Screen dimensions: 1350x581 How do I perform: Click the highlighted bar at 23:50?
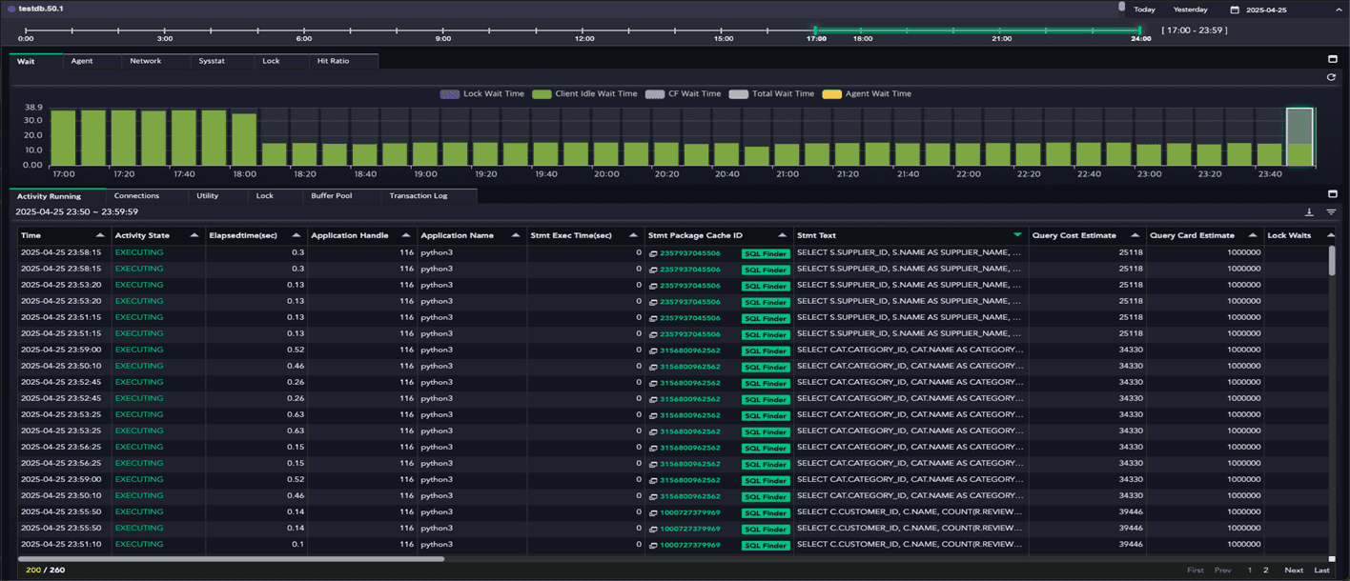(1299, 137)
